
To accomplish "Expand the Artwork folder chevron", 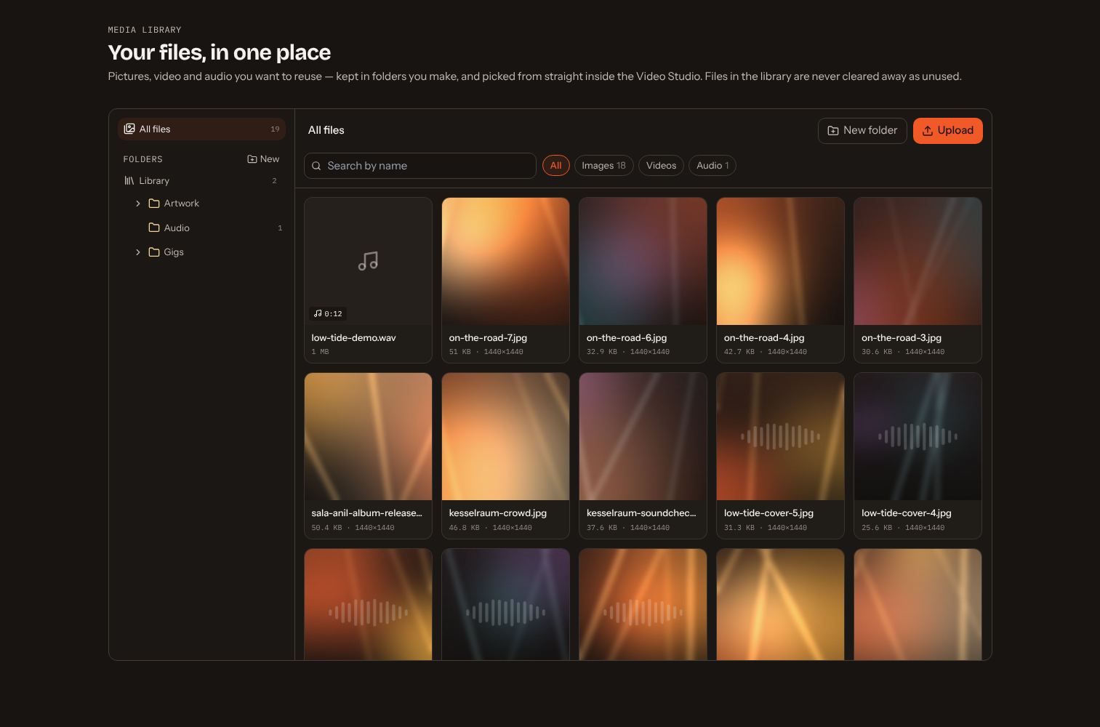I will (138, 204).
